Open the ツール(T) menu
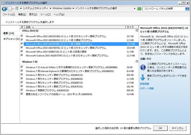Viewport: 191px width, 135px height. click(x=45, y=15)
